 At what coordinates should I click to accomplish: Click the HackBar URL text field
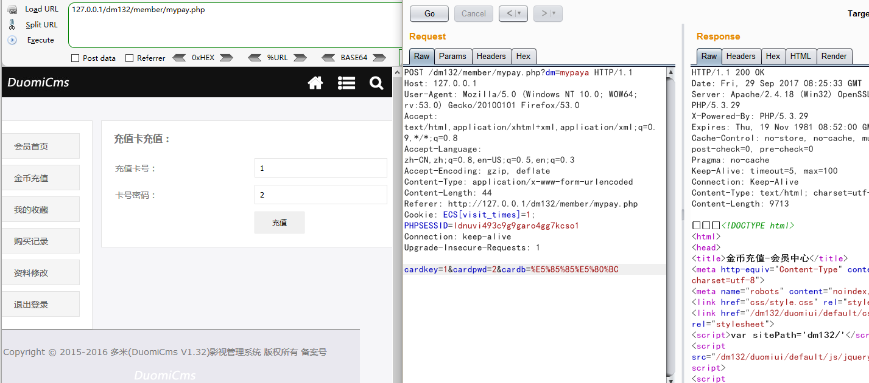pos(234,25)
